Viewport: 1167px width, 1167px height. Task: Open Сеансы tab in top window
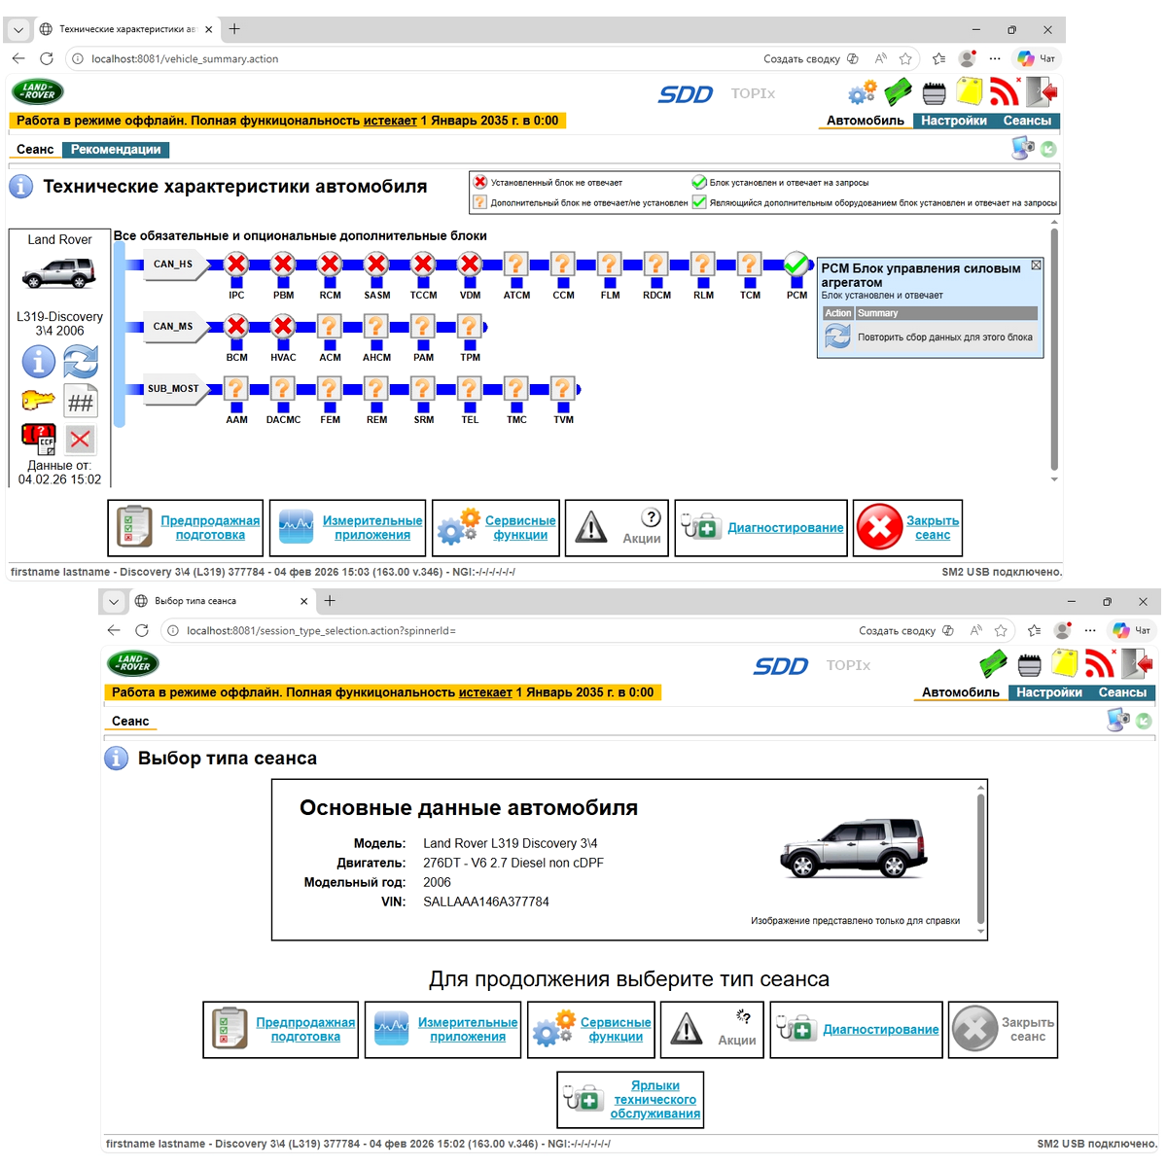point(1027,121)
